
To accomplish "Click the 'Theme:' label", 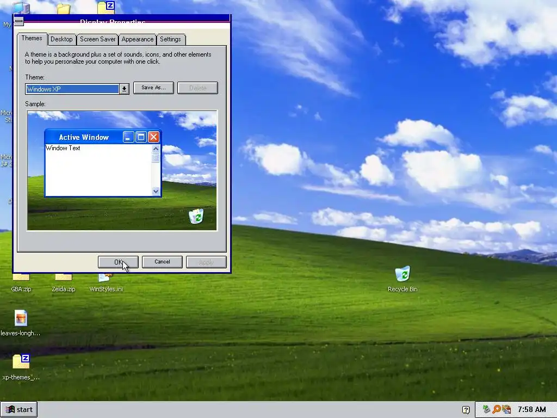I will (x=35, y=77).
